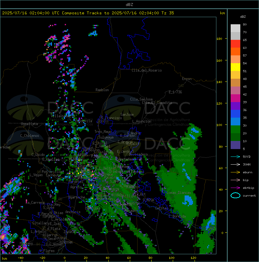The height and width of the screenshot is (262, 259).
Task: Click the green 30–20 dBZ legend swatch
Action: (x=235, y=129)
